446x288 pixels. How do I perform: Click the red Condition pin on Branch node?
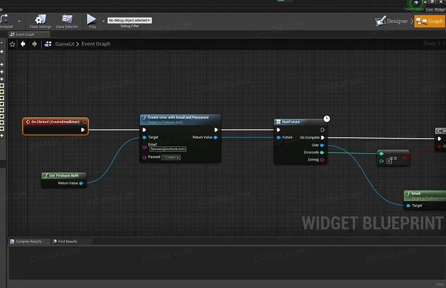coord(440,146)
